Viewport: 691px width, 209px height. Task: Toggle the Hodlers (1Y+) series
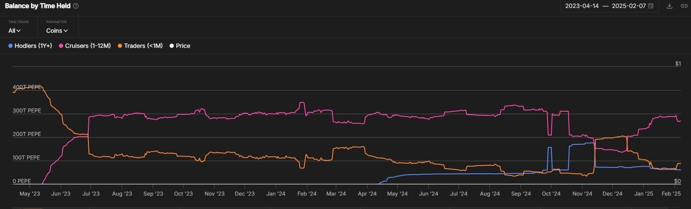(33, 46)
